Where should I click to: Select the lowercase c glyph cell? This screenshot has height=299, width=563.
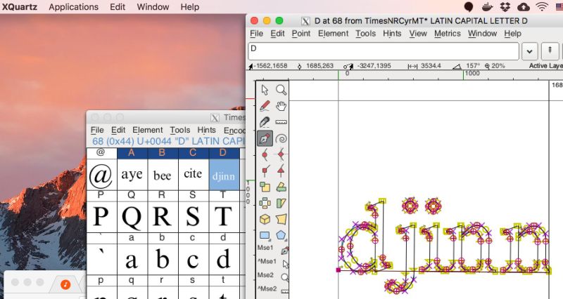pyautogui.click(x=193, y=259)
